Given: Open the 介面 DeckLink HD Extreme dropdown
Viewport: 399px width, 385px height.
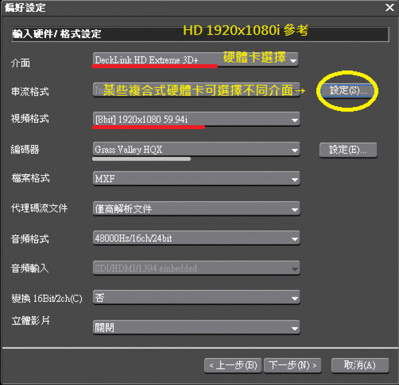Looking at the screenshot, I should [196, 60].
